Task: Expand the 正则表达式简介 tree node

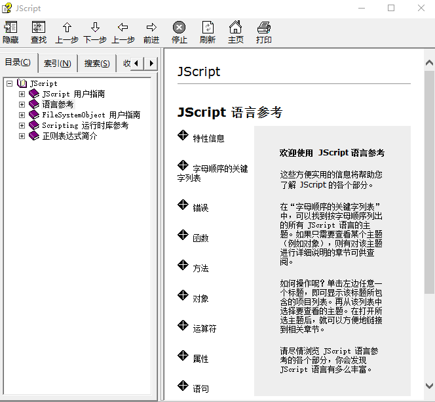Action: (x=22, y=136)
